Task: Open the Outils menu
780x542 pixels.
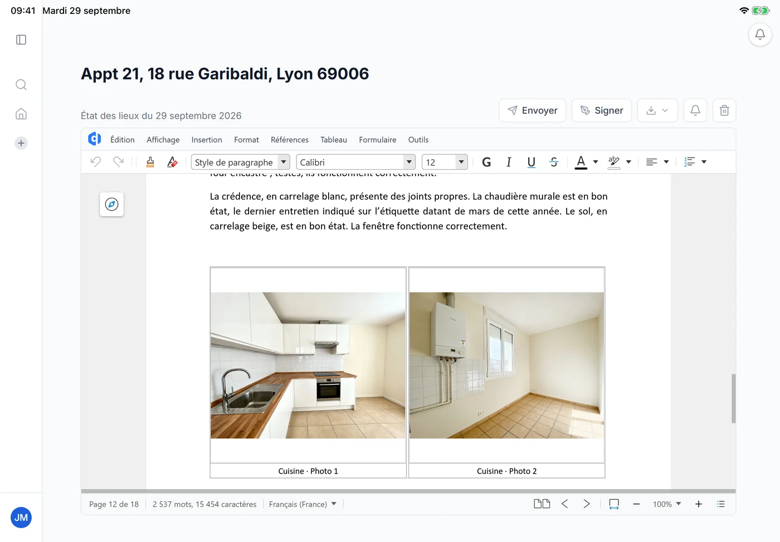Action: (x=418, y=140)
